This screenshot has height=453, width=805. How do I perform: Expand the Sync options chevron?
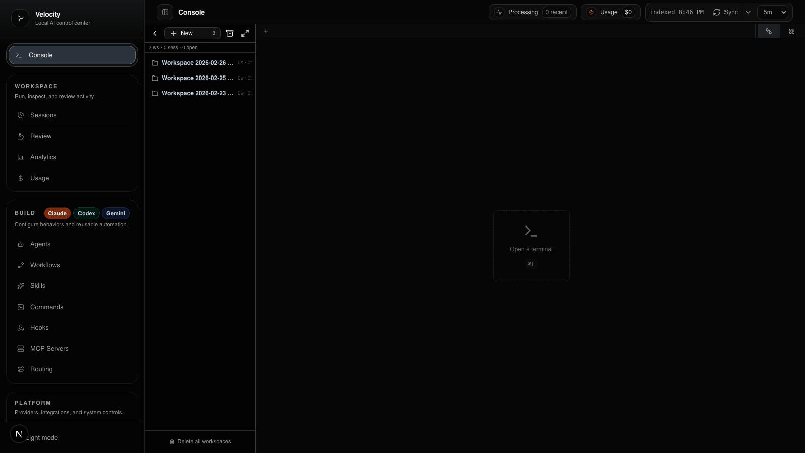coord(748,12)
